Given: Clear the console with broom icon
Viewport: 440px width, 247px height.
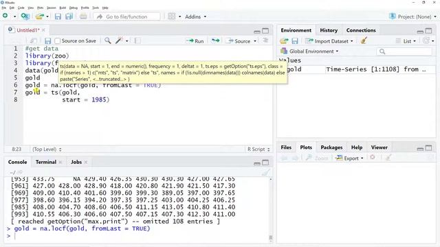Looking at the screenshot, I should 265,172.
